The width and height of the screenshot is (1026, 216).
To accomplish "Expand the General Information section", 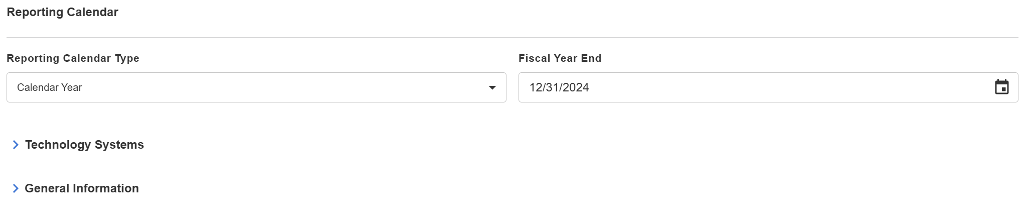I will click(75, 188).
